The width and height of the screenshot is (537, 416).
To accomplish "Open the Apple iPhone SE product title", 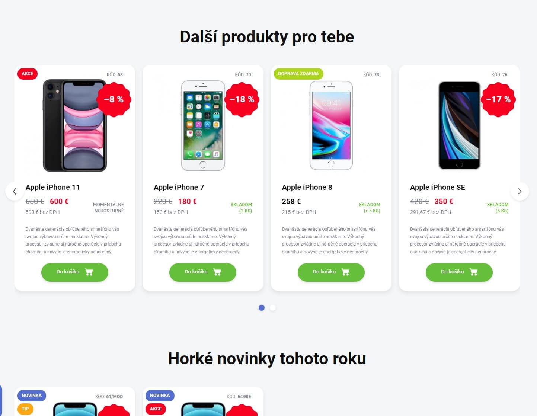I will pyautogui.click(x=438, y=187).
